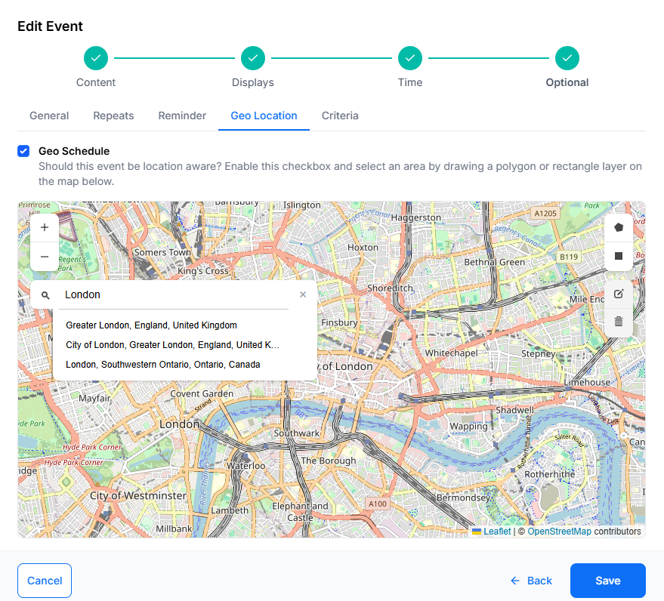Click King's Cross label on the map
This screenshot has height=601, width=664.
coord(203,271)
